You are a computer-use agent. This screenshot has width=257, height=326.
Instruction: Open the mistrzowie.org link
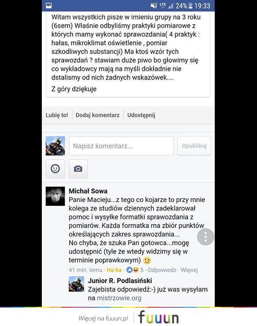coord(119,298)
